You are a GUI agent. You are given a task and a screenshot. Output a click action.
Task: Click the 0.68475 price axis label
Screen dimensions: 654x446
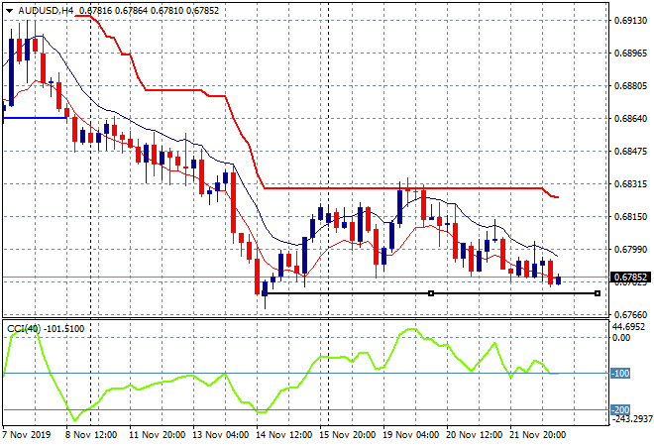[630, 151]
